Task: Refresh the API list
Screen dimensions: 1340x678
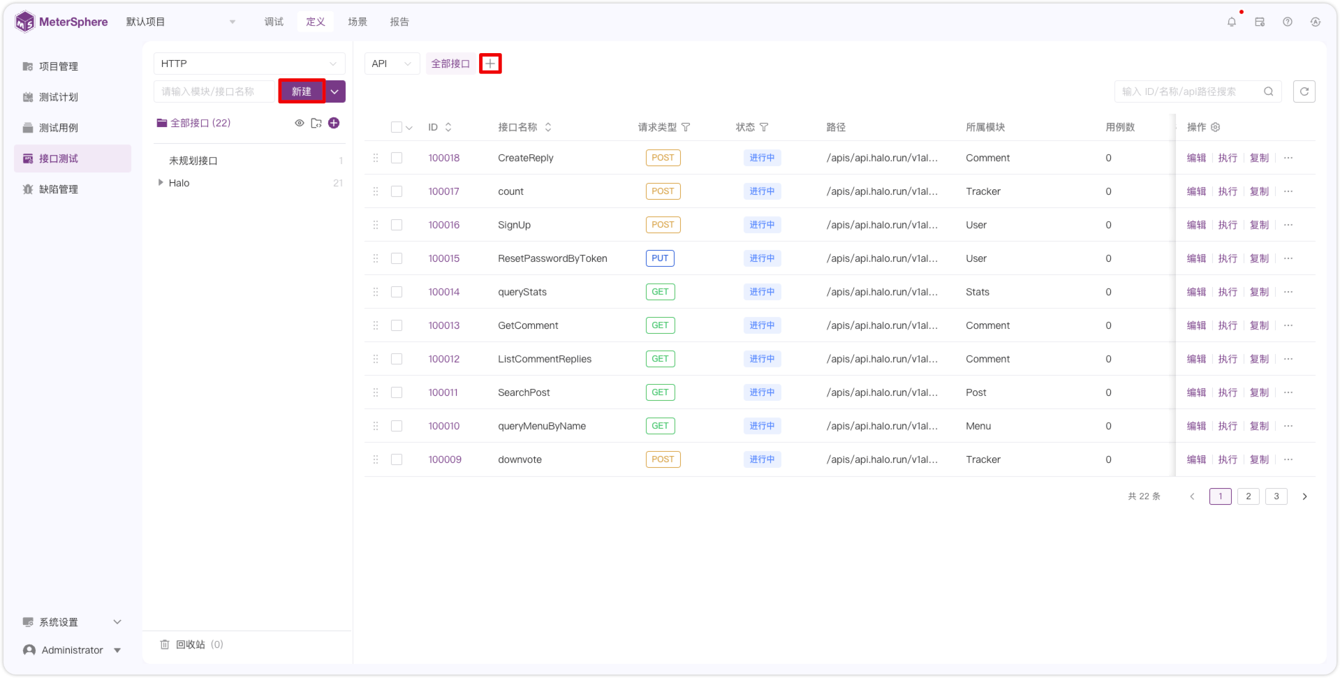Action: (x=1304, y=91)
